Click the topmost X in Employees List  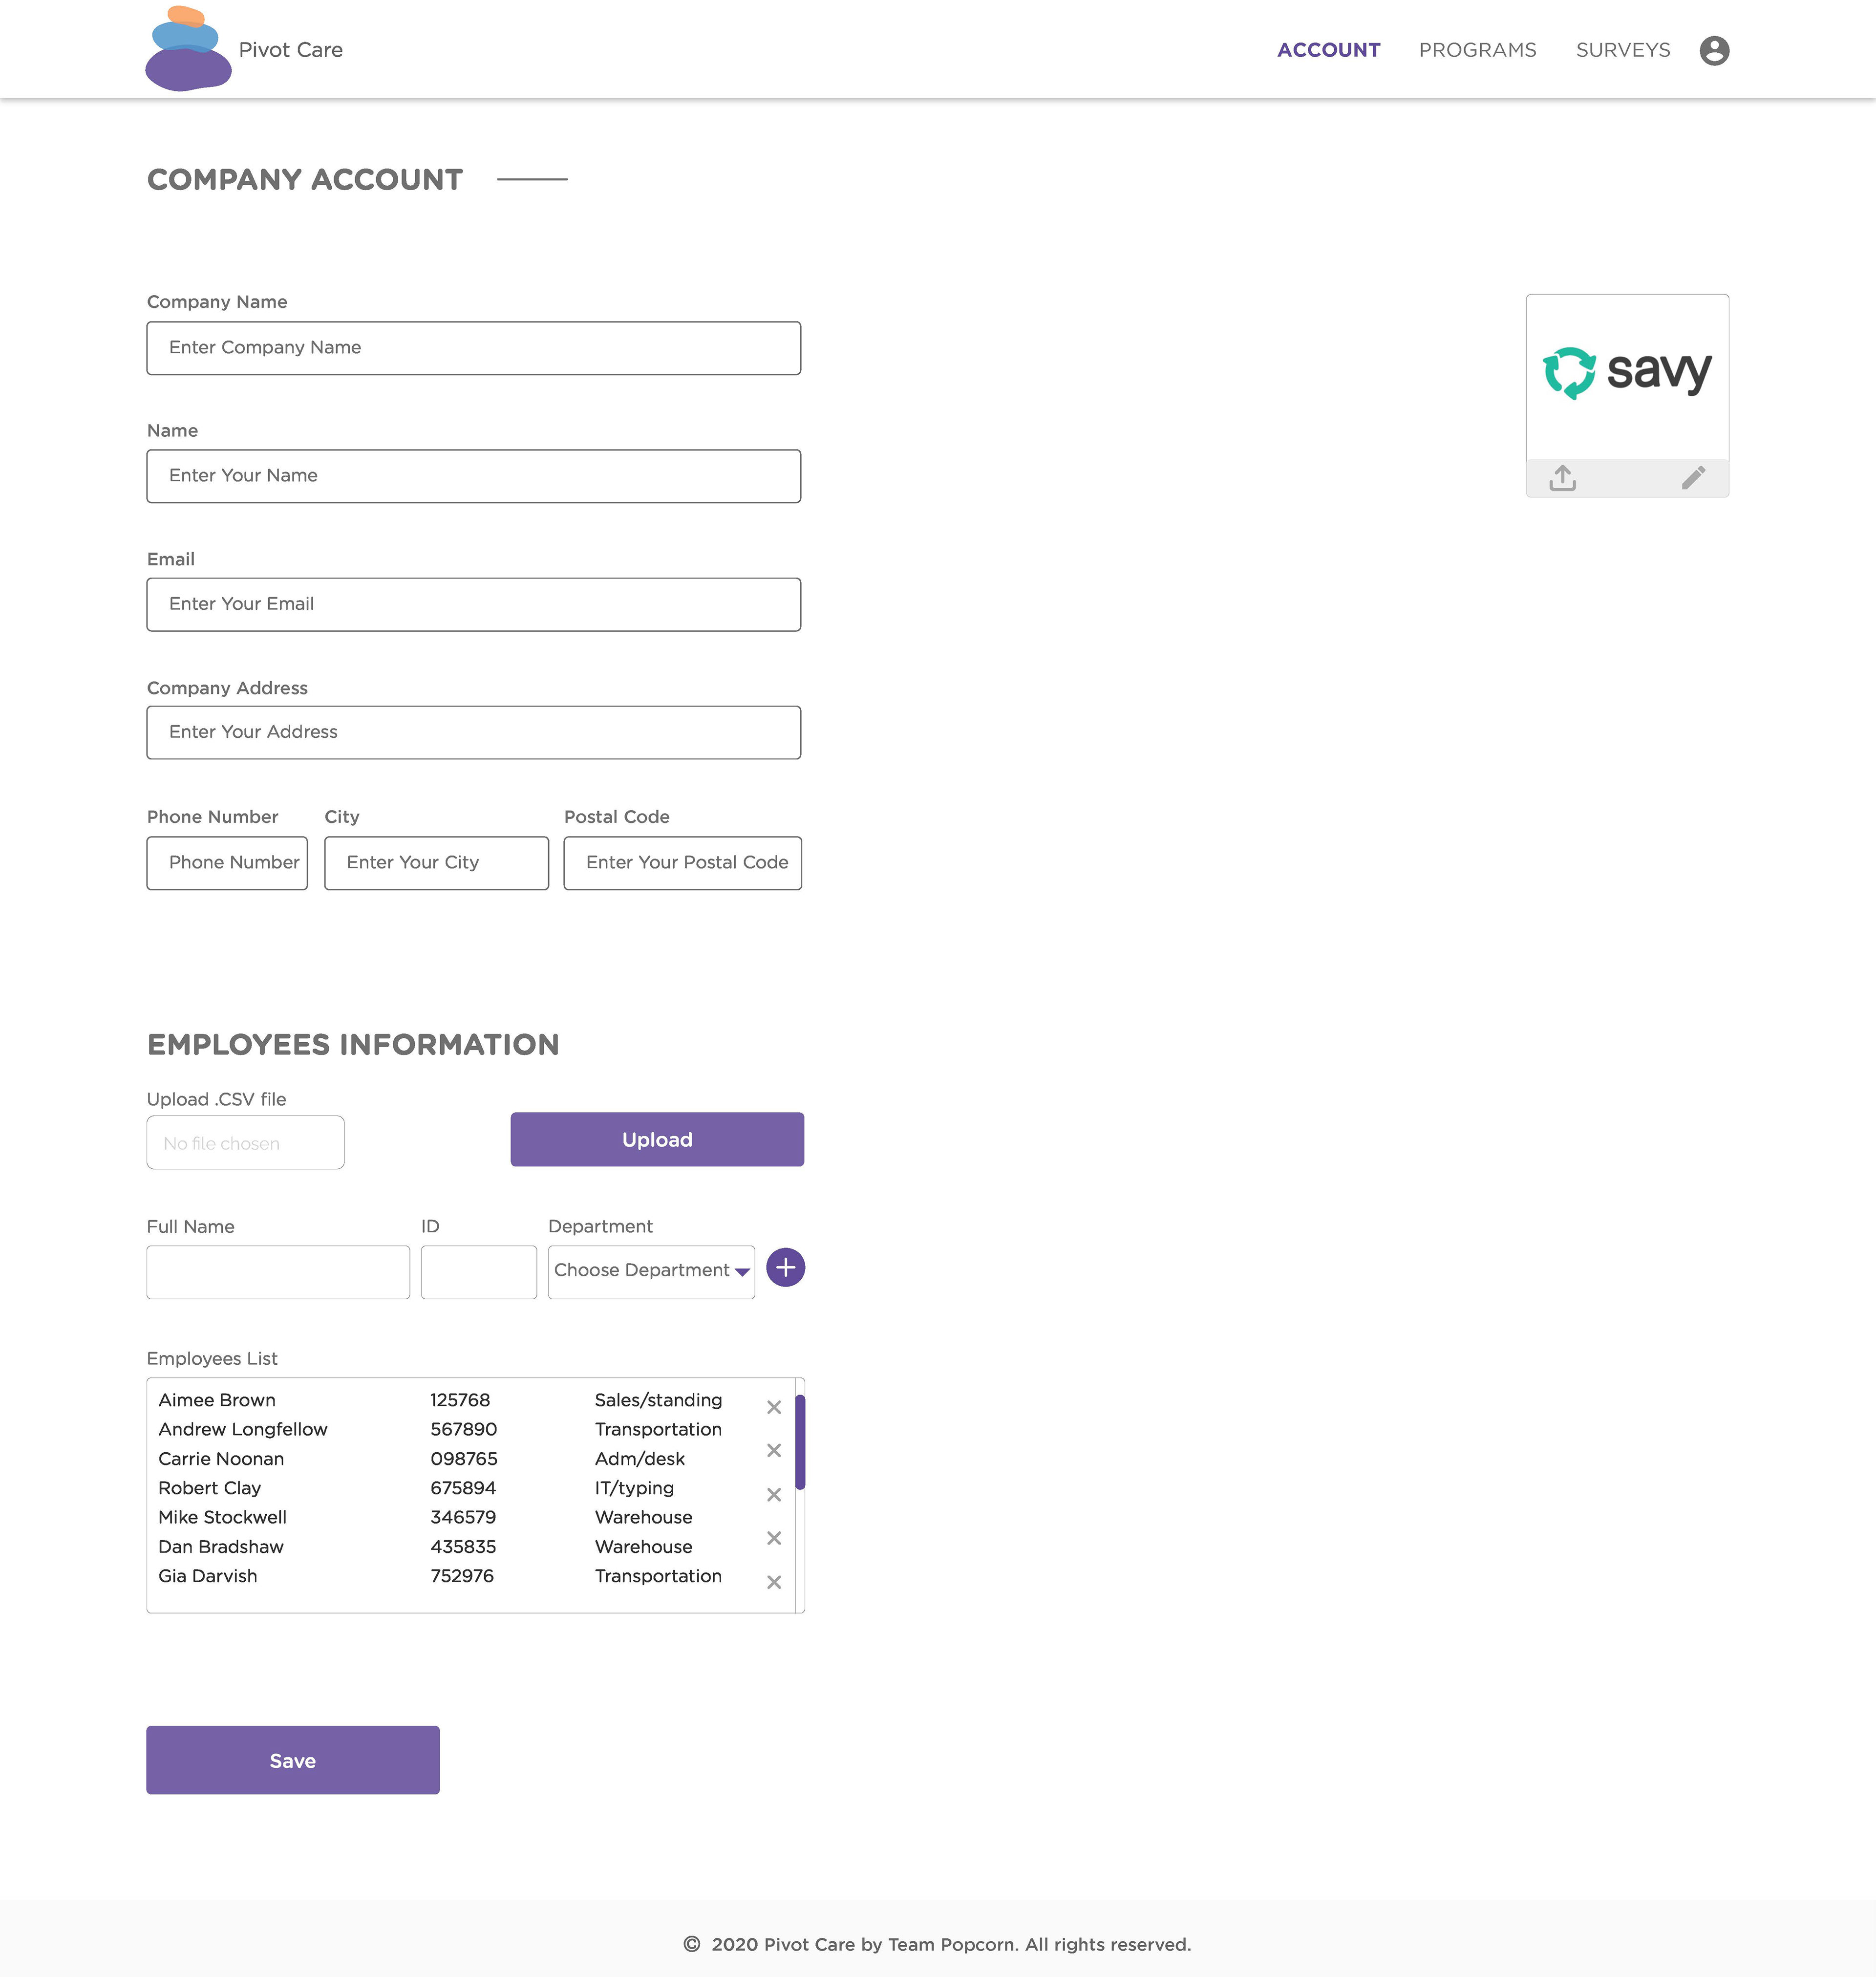point(773,1407)
